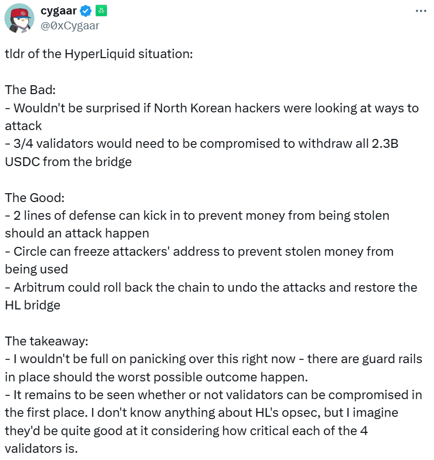Viewport: 434px width, 460px height.
Task: Select the "The Bad:" heading text
Action: pos(30,90)
